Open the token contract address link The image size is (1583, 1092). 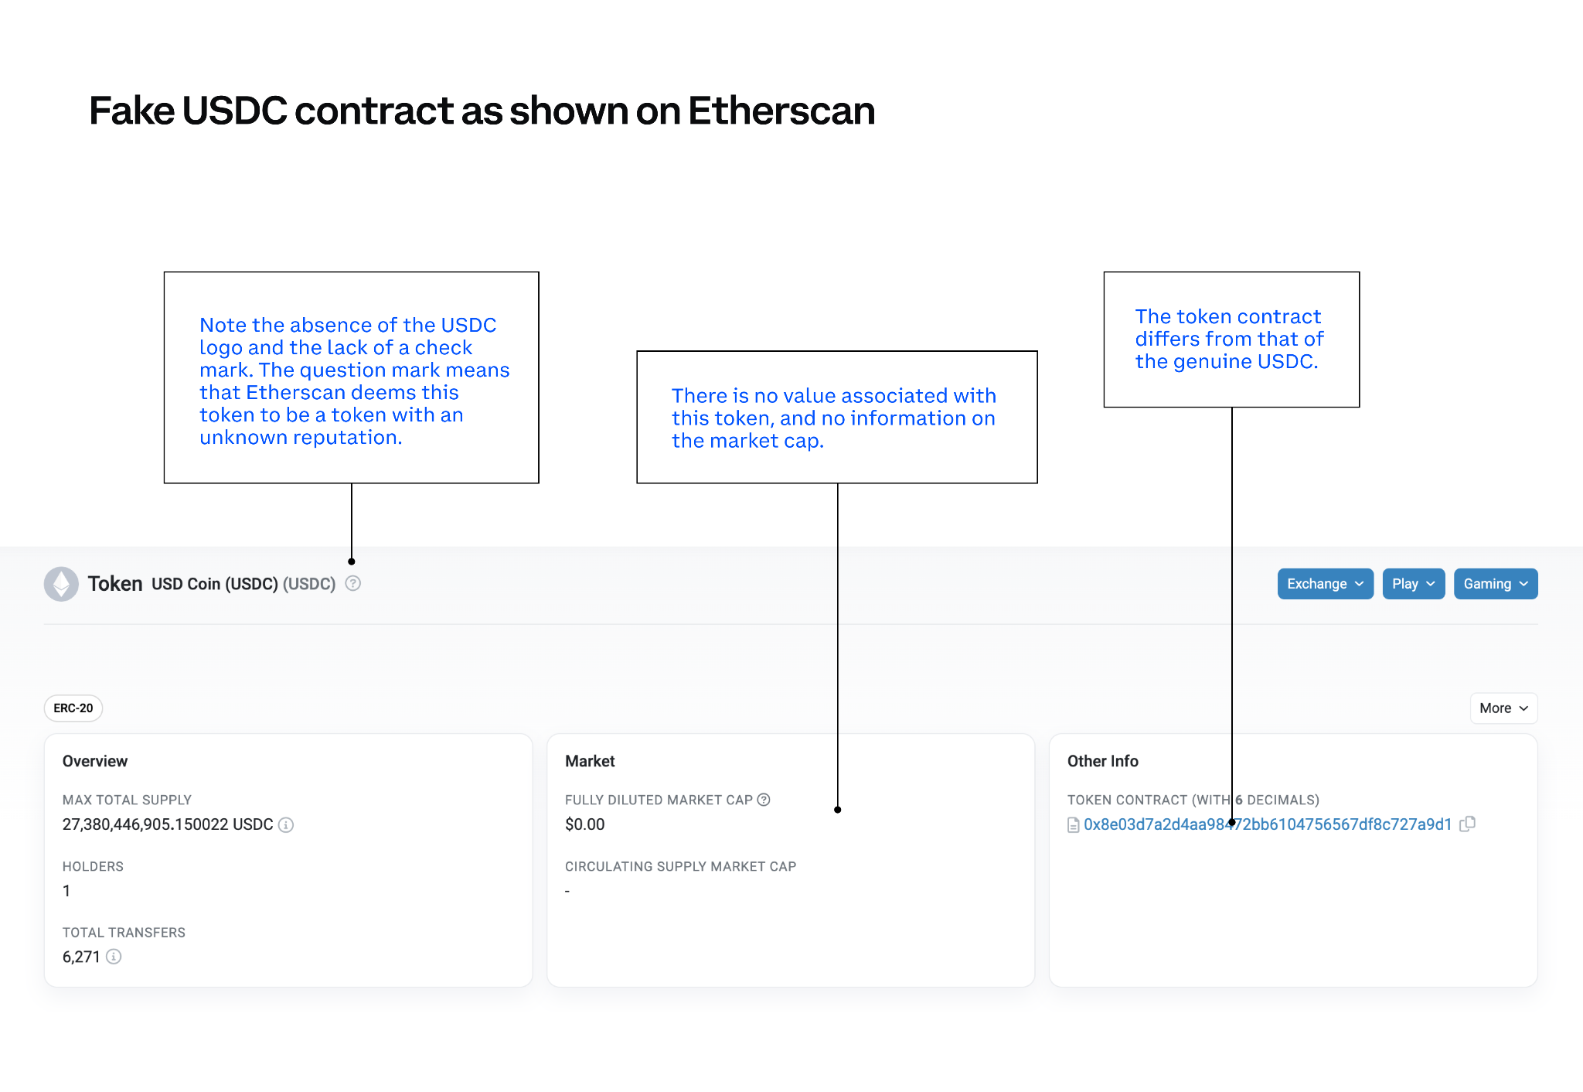1268,824
